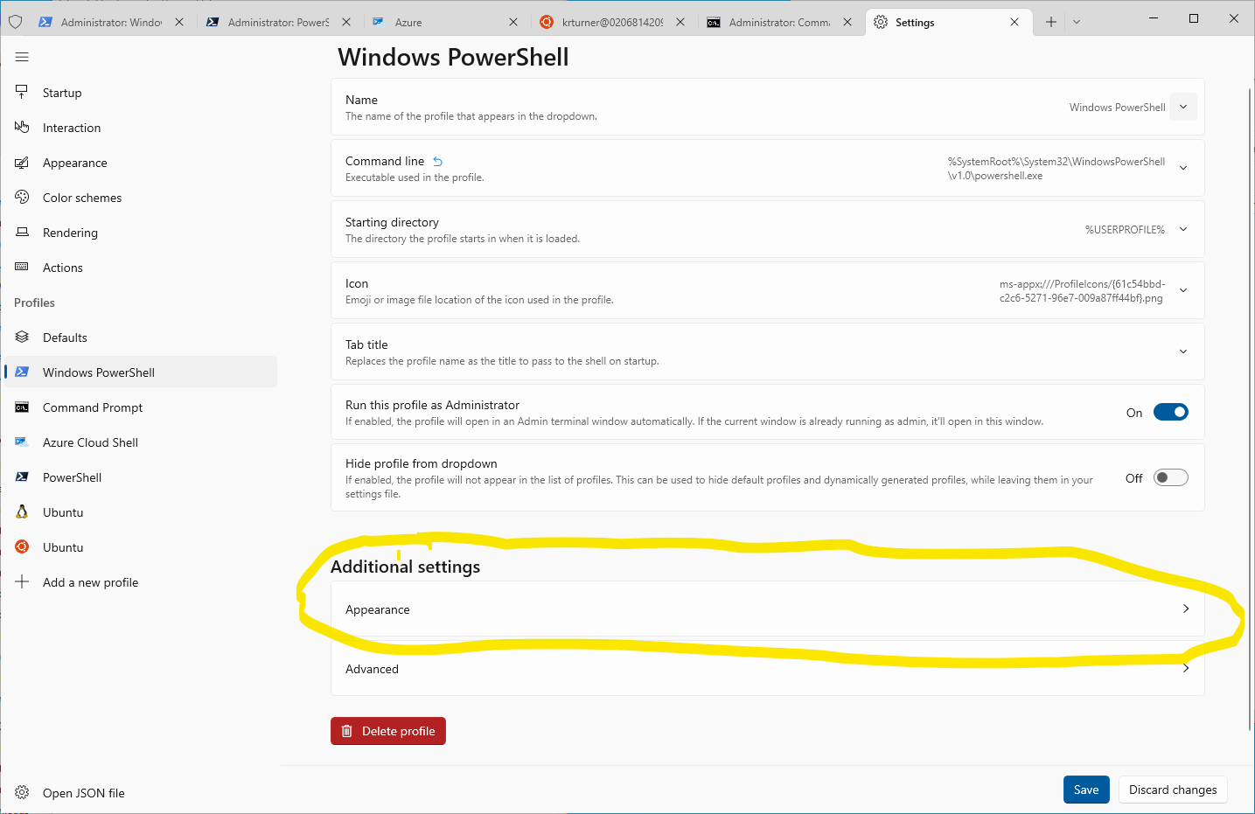Click the plus icon for new profile
The width and height of the screenshot is (1255, 814).
[x=22, y=582]
